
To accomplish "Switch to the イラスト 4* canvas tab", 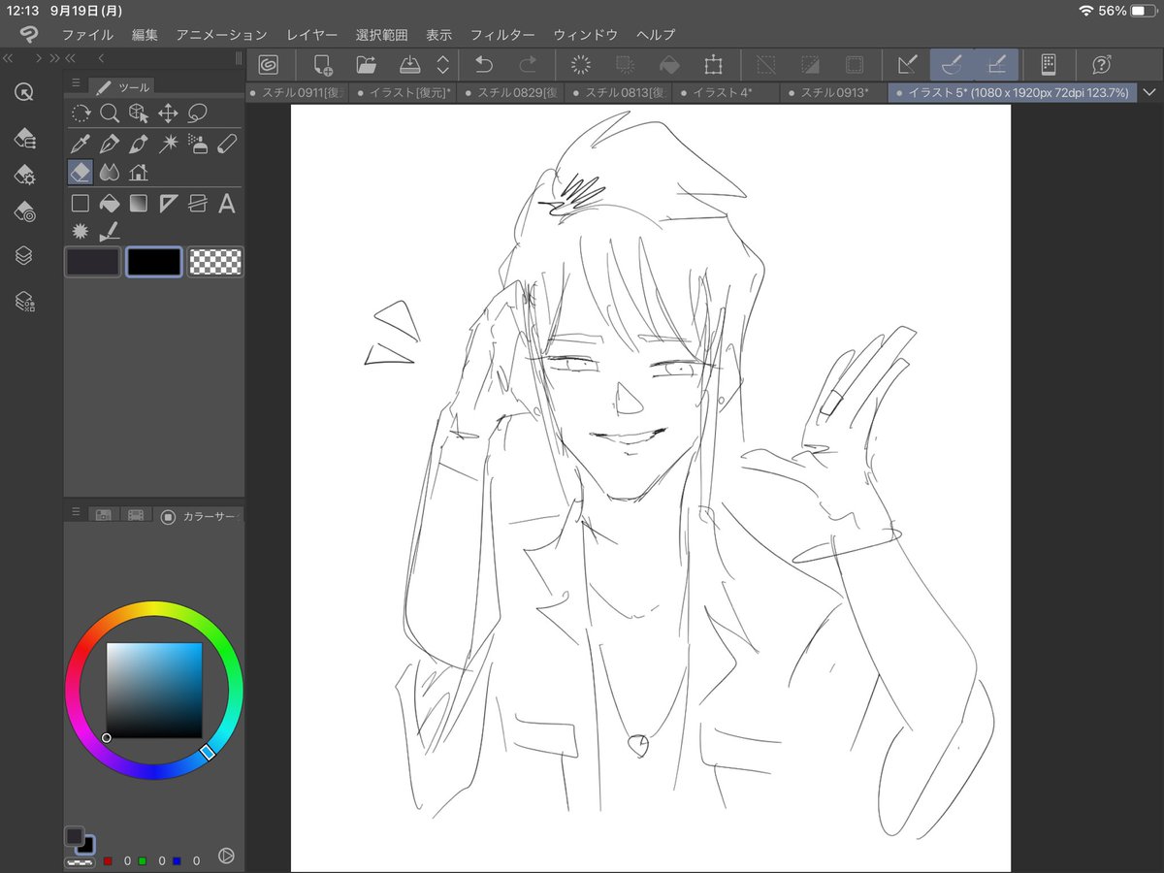I will click(726, 93).
